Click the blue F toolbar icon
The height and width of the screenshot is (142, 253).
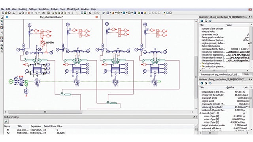135,13
